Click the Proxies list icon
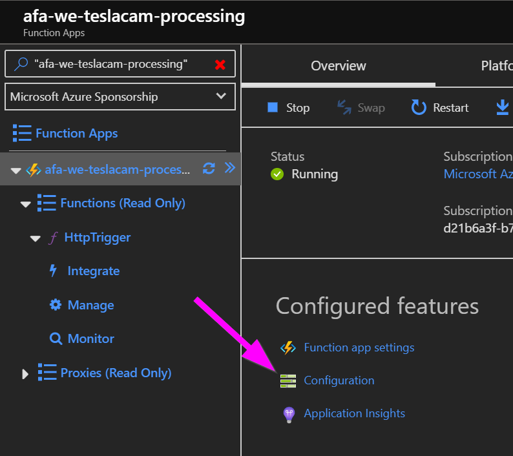The height and width of the screenshot is (456, 513). pos(47,372)
